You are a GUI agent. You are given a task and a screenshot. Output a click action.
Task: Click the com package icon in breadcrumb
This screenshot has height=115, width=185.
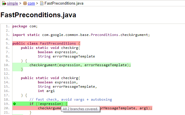[x=25, y=3]
